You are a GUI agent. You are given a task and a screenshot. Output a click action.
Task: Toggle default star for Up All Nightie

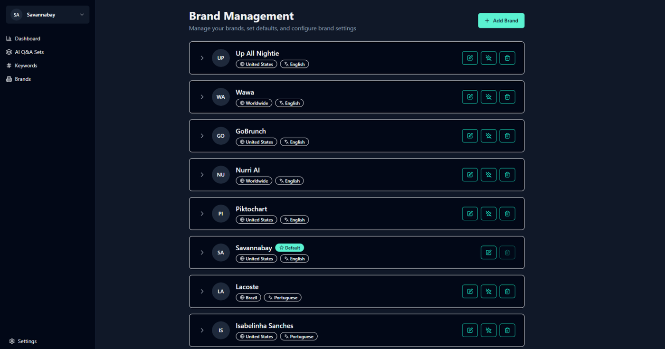click(488, 58)
